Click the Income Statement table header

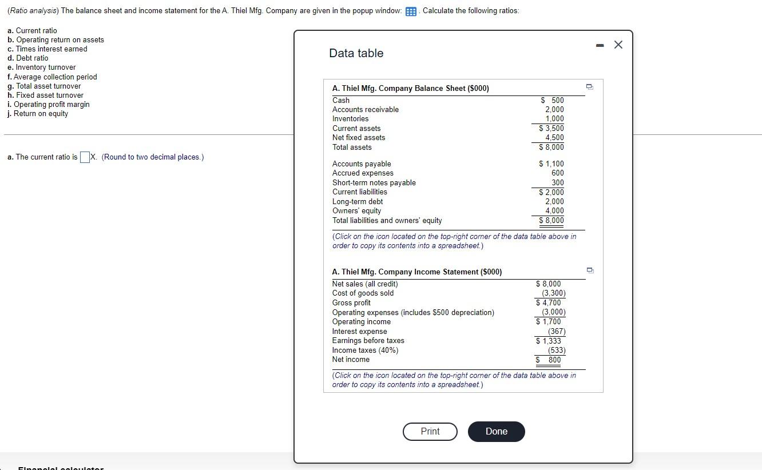click(418, 272)
